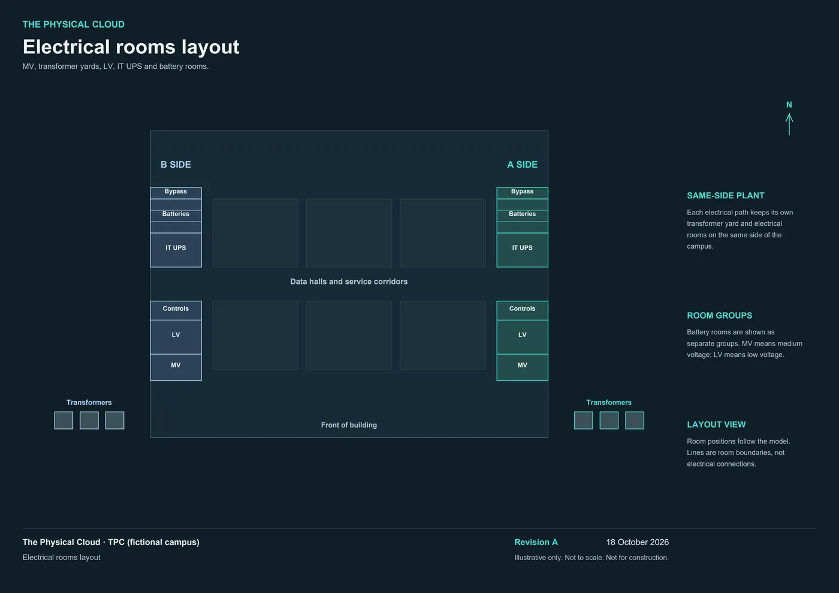This screenshot has height=593, width=839.
Task: Click the 'ROOM GROUPS' heading
Action: pos(719,316)
